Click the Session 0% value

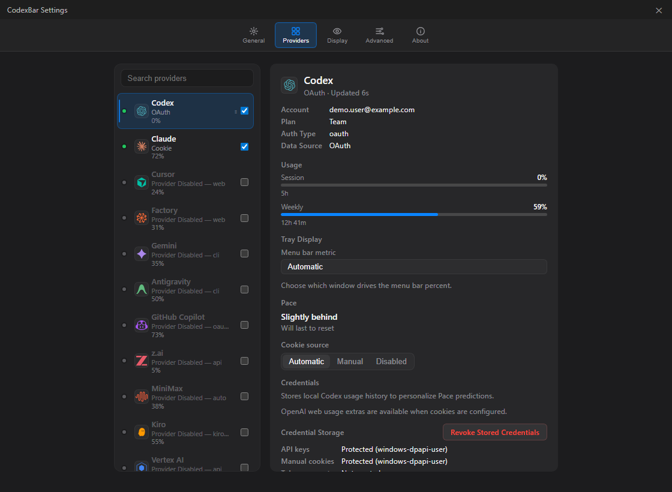coord(542,178)
